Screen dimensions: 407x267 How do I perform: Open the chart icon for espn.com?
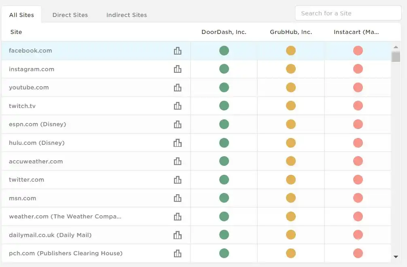178,124
